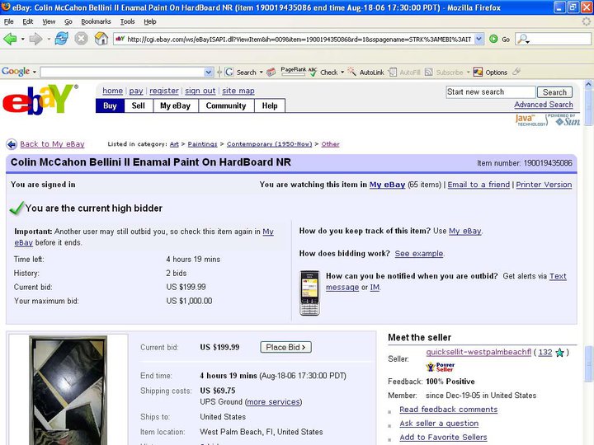Click the more services shipping link
The width and height of the screenshot is (594, 445).
(273, 402)
